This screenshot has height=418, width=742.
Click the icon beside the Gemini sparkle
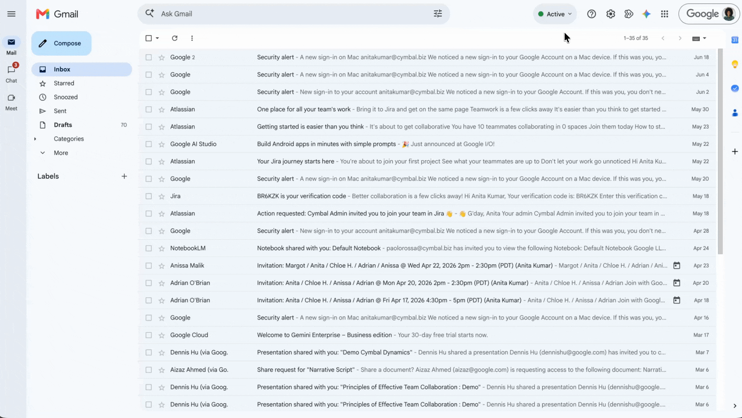pos(629,14)
